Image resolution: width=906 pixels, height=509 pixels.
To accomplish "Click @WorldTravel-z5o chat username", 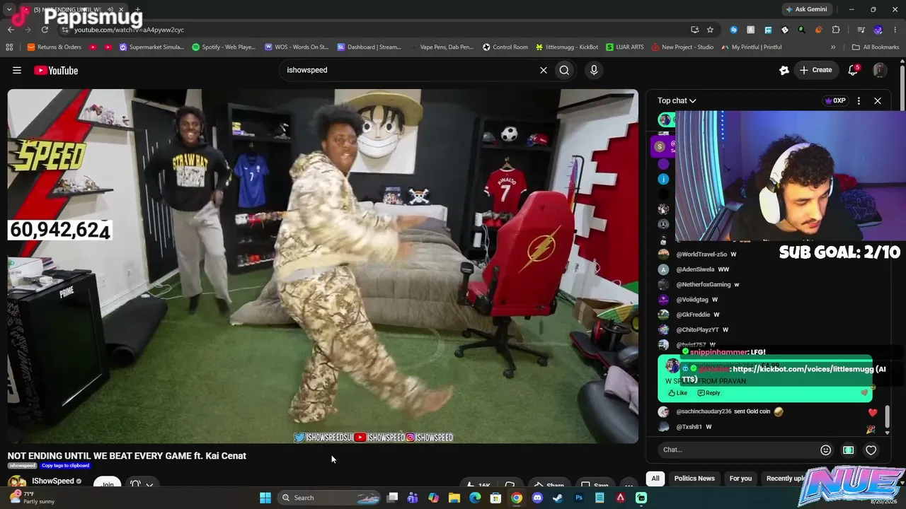I will tap(701, 255).
